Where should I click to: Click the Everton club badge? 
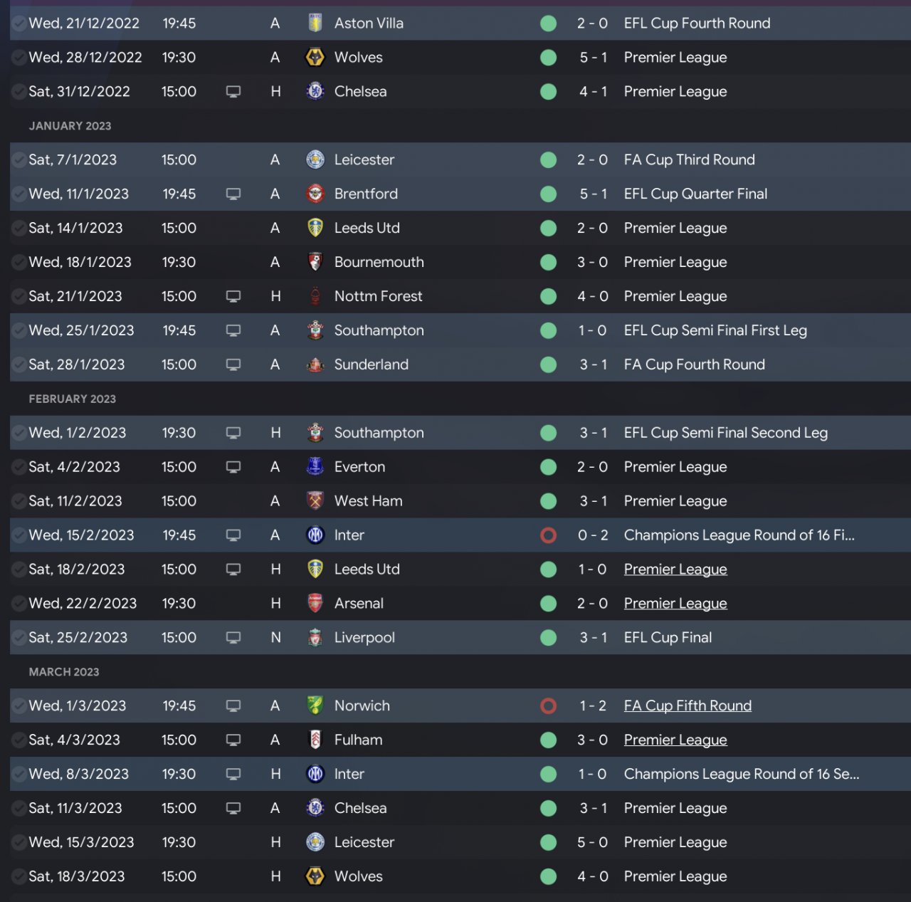click(x=315, y=467)
